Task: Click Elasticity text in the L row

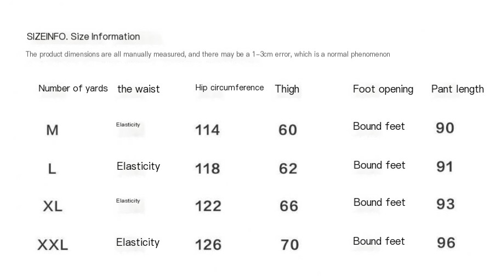Action: 138,166
